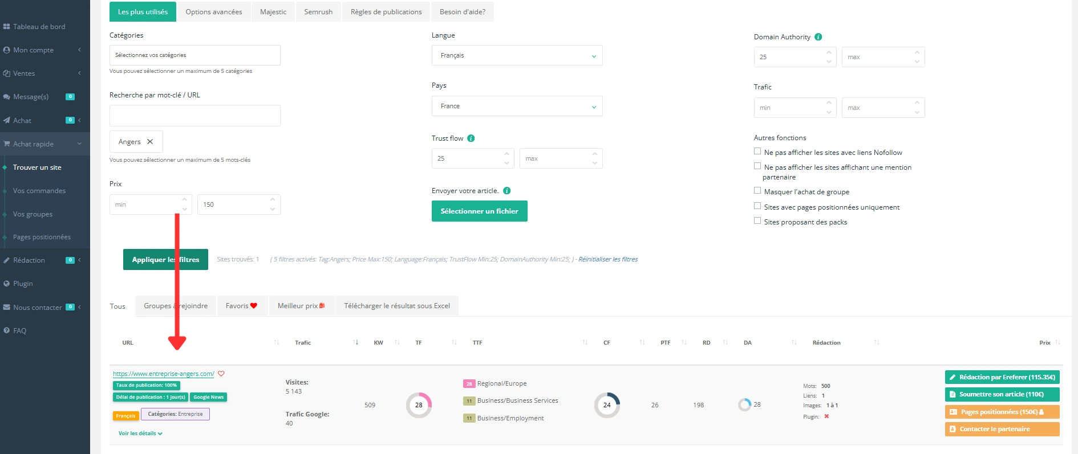Click the Domain Authority min stepper
This screenshot has width=1078, height=454.
click(829, 57)
